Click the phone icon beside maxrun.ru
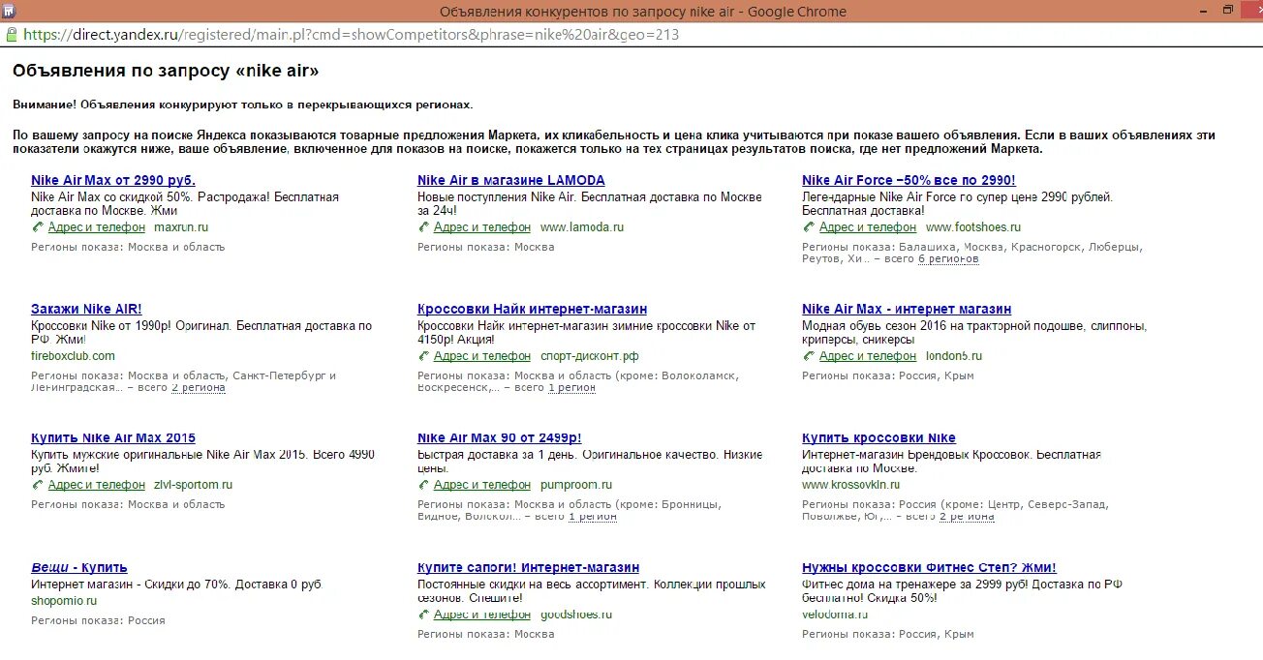The width and height of the screenshot is (1263, 660). 37,227
